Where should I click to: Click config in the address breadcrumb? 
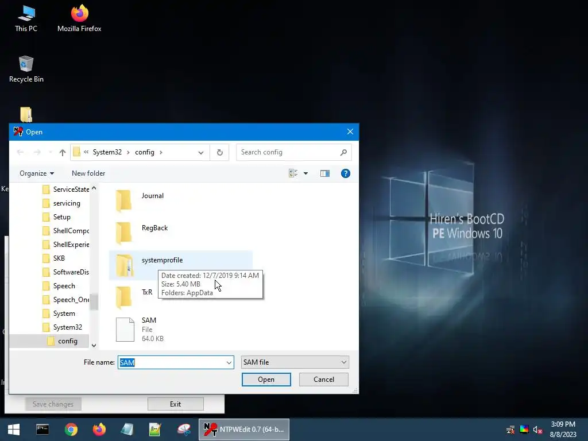pos(145,152)
